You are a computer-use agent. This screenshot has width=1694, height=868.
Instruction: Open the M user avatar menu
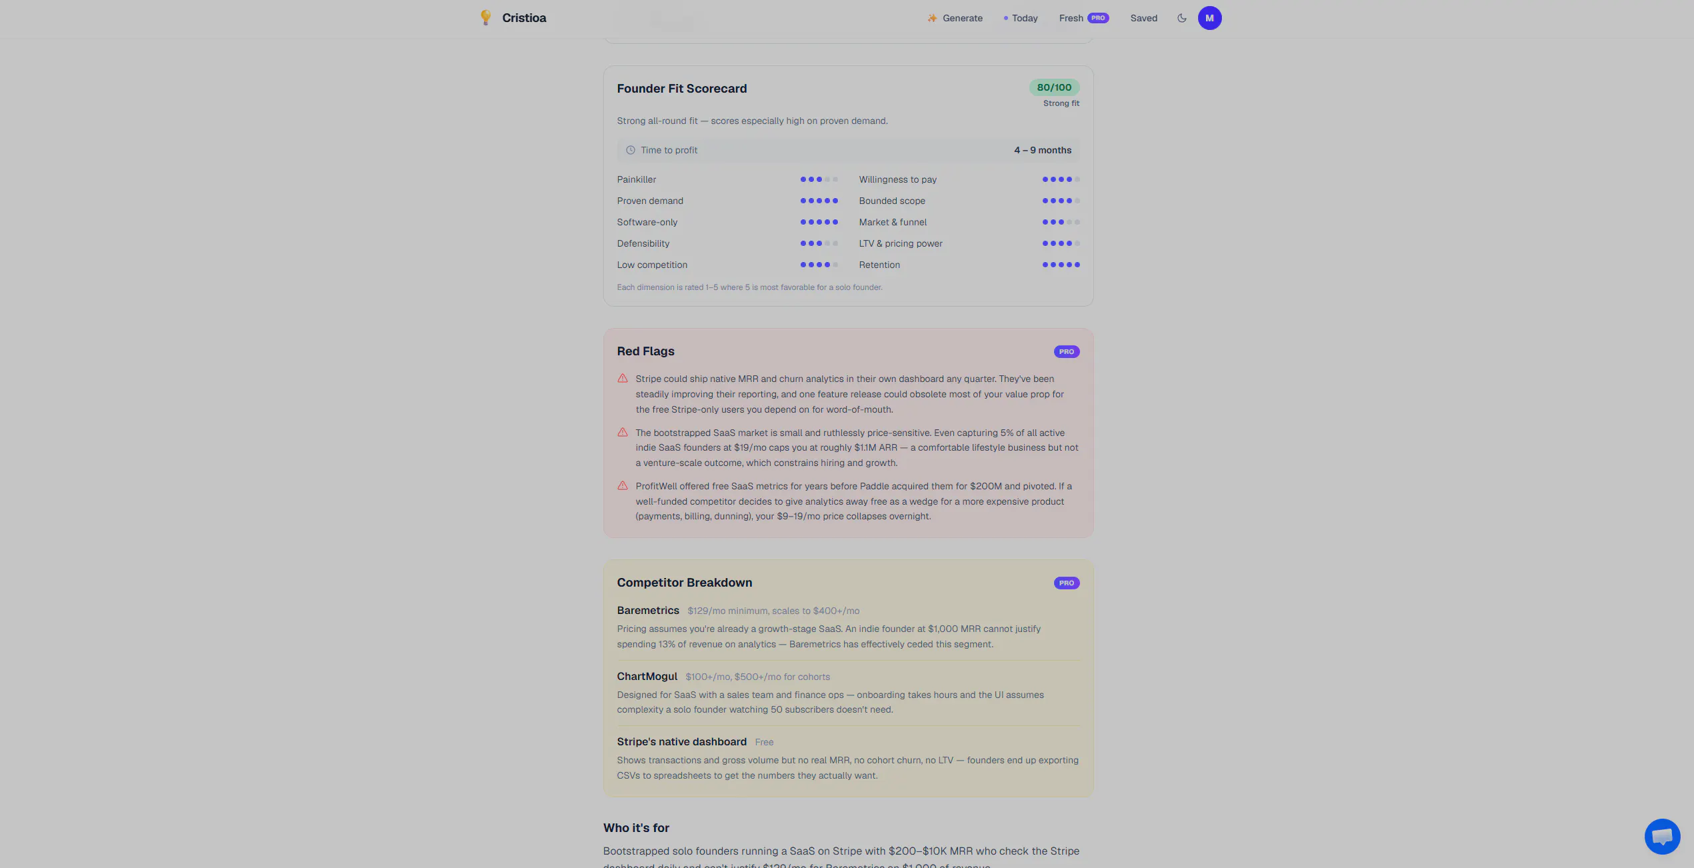pyautogui.click(x=1209, y=18)
